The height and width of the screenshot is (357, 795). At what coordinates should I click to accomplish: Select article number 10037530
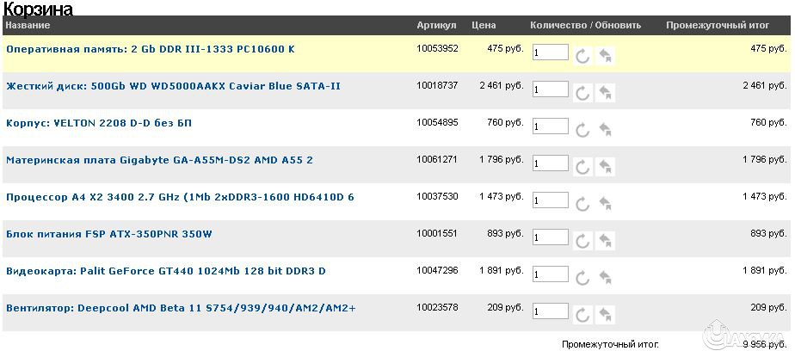[437, 197]
